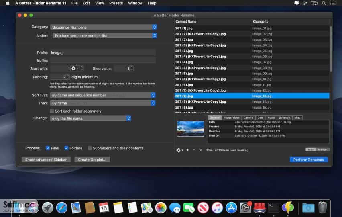
Task: Uncheck the Folders process checkbox
Action: tap(66, 148)
